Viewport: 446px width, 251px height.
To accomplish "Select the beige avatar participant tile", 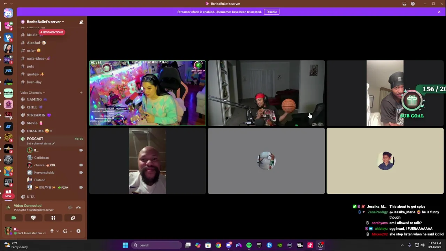I will [385, 161].
